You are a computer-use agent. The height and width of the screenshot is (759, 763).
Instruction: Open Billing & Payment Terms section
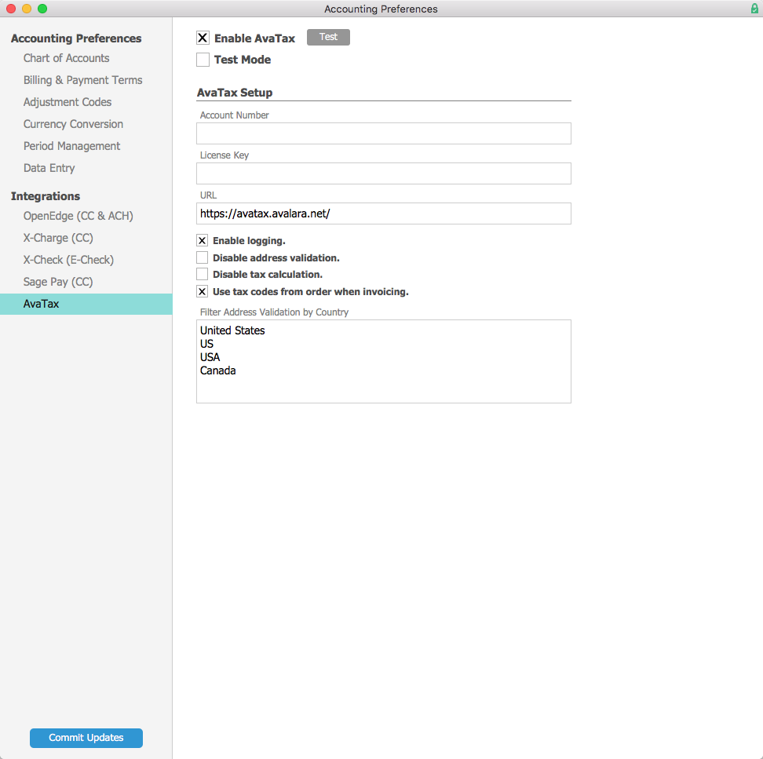pos(82,80)
